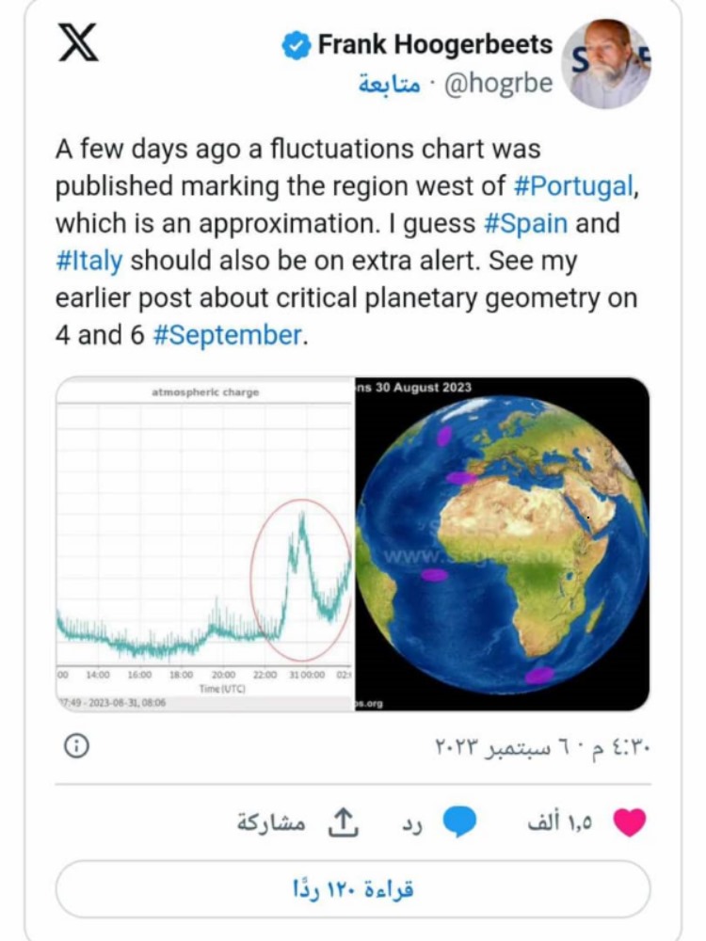Click the blue reply bubble icon
The height and width of the screenshot is (941, 706).
coord(459,822)
